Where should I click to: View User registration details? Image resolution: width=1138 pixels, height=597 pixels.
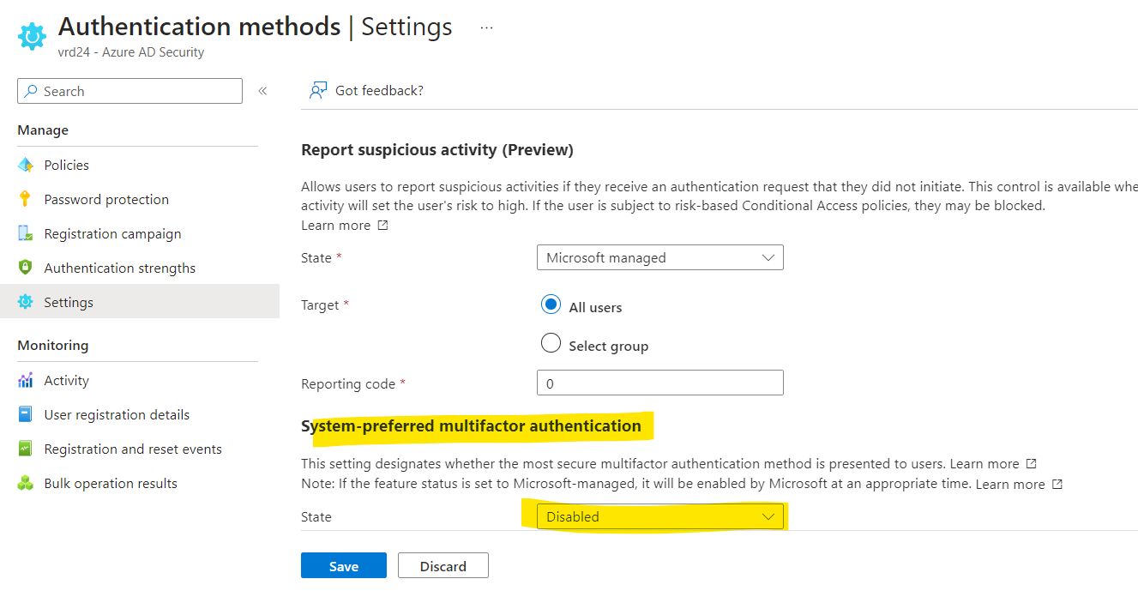tap(117, 414)
